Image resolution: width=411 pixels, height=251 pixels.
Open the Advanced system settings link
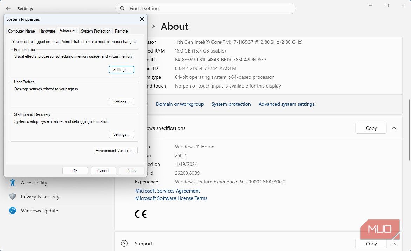click(287, 104)
